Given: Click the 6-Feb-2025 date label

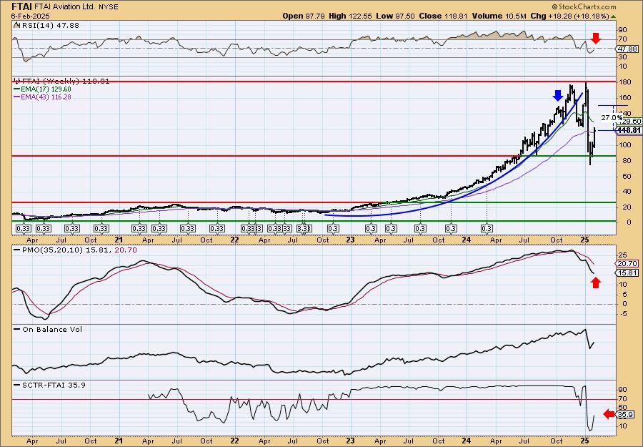Looking at the screenshot, I should click(30, 16).
